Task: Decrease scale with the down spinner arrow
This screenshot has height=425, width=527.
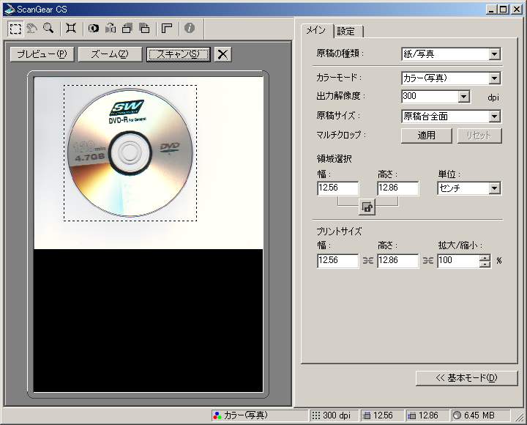Action: (485, 265)
